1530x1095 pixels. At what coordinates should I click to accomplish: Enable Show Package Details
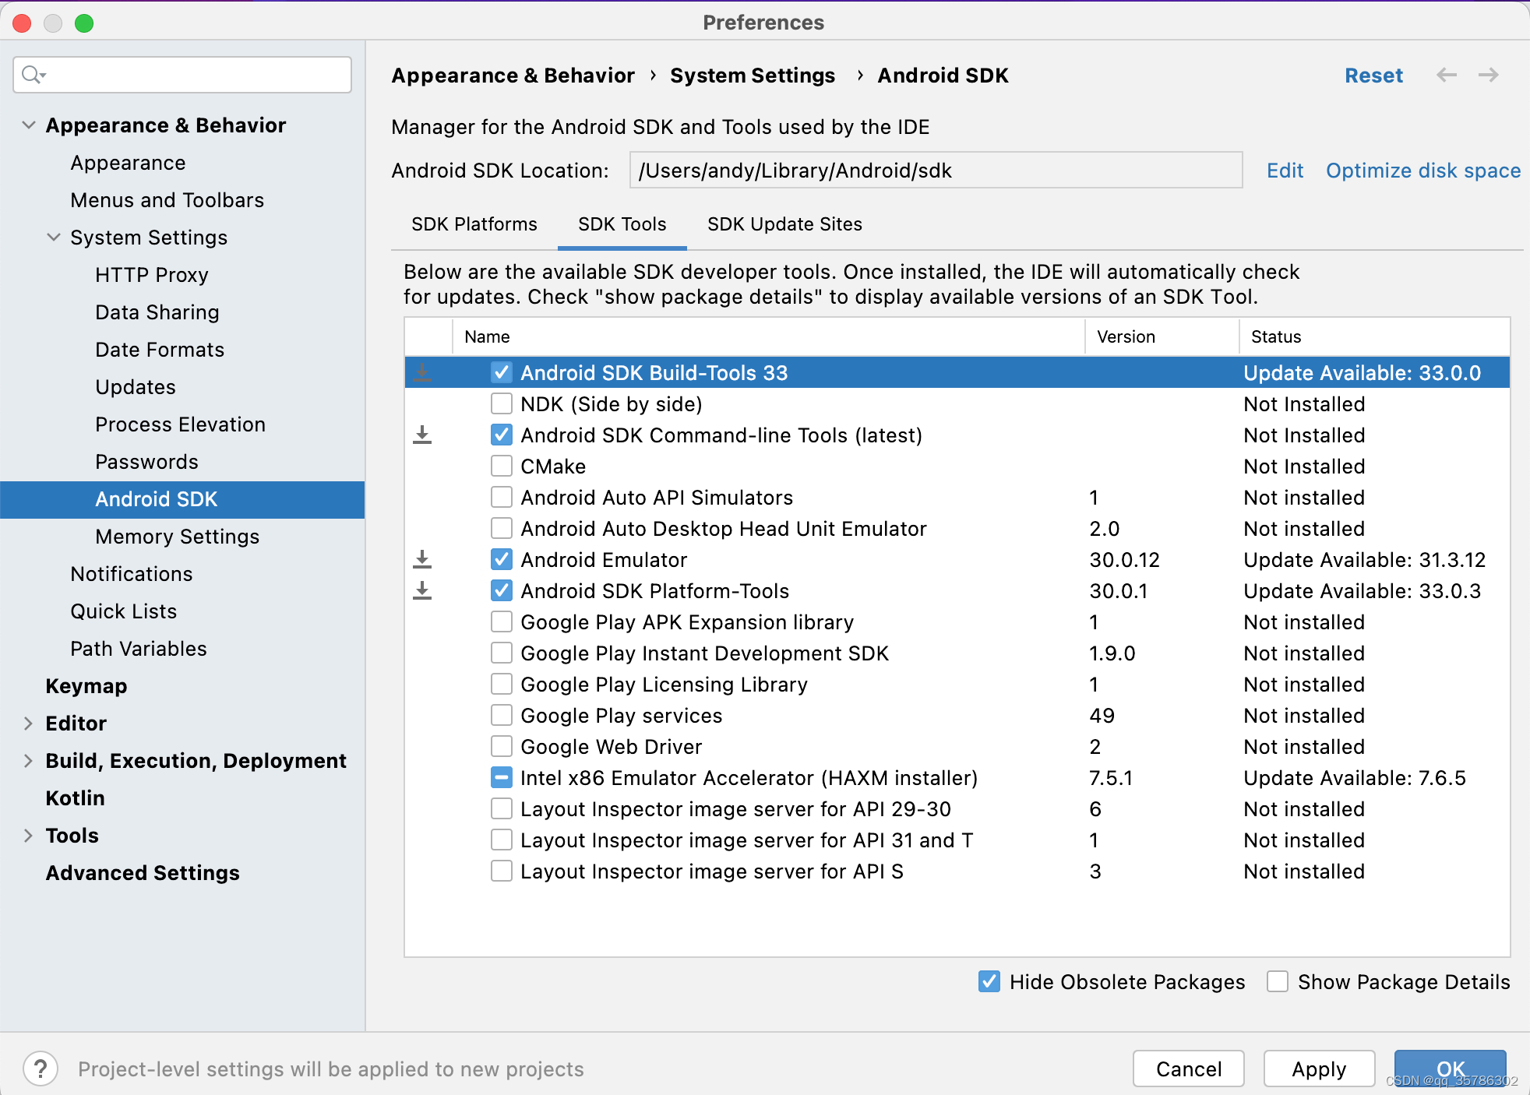[x=1277, y=982]
